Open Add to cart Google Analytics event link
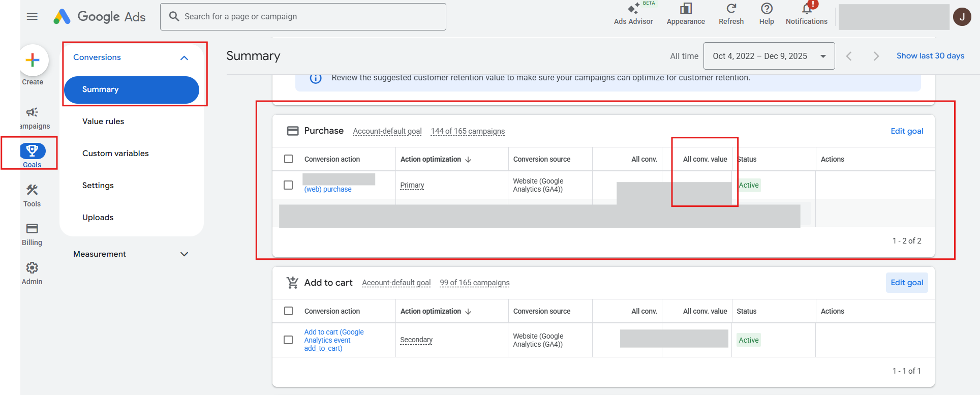 [x=334, y=340]
